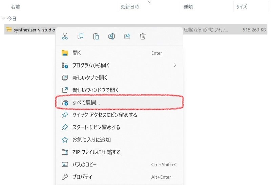
Task: Click the 515,263 KB size cell
Action: (x=254, y=30)
